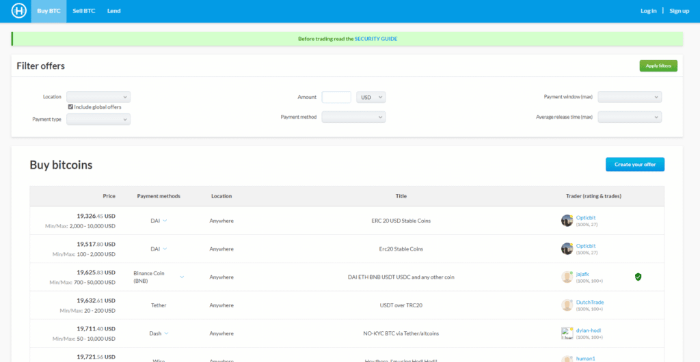
Task: Toggle Include global offers checkbox
Action: tap(70, 107)
